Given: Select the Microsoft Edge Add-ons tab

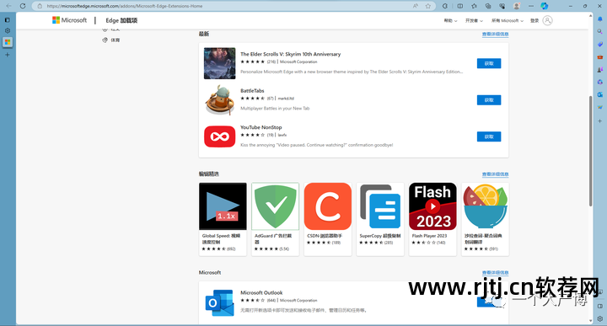Looking at the screenshot, I should click(8, 42).
